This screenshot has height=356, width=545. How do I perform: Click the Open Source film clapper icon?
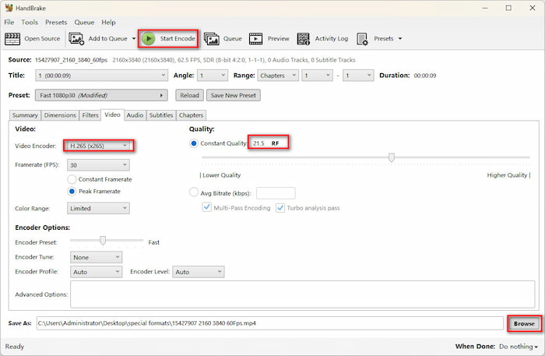(x=12, y=39)
